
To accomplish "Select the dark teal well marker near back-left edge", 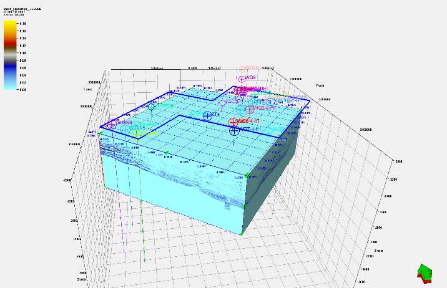I will [x=151, y=107].
